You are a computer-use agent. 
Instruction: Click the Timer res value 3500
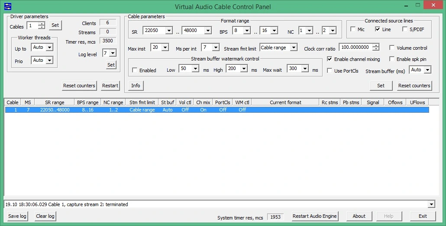tap(108, 41)
